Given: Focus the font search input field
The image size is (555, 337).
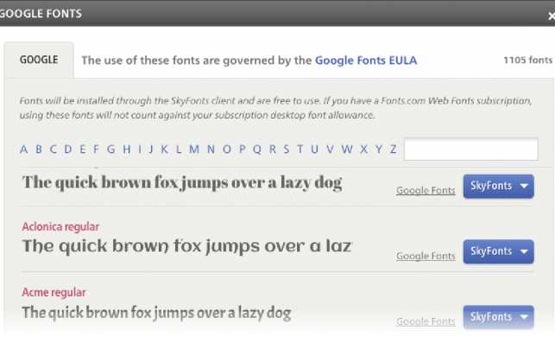Looking at the screenshot, I should (x=470, y=149).
